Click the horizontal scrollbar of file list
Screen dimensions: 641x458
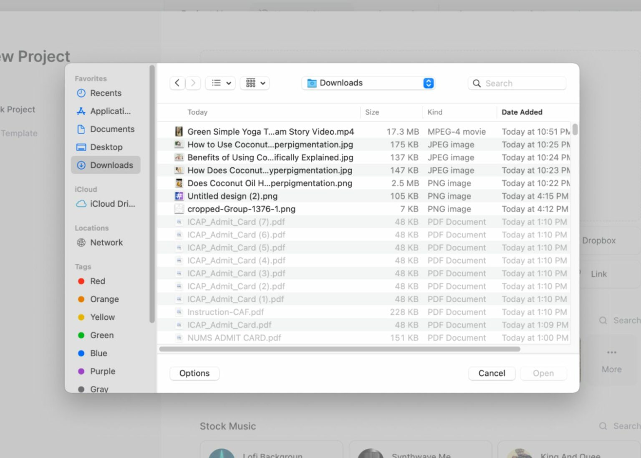340,349
